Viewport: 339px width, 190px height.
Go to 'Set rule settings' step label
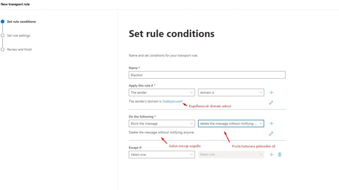[19, 35]
